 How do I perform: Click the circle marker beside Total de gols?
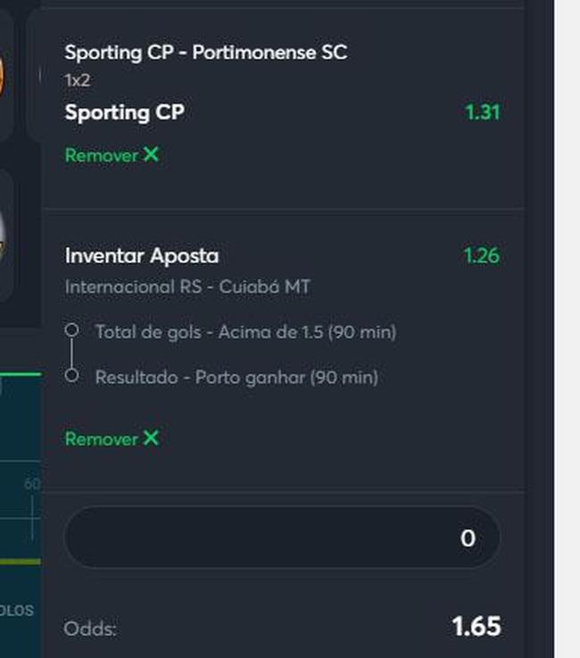(71, 330)
